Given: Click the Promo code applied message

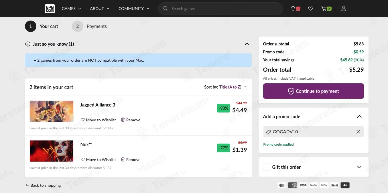Looking at the screenshot, I should 279,144.
